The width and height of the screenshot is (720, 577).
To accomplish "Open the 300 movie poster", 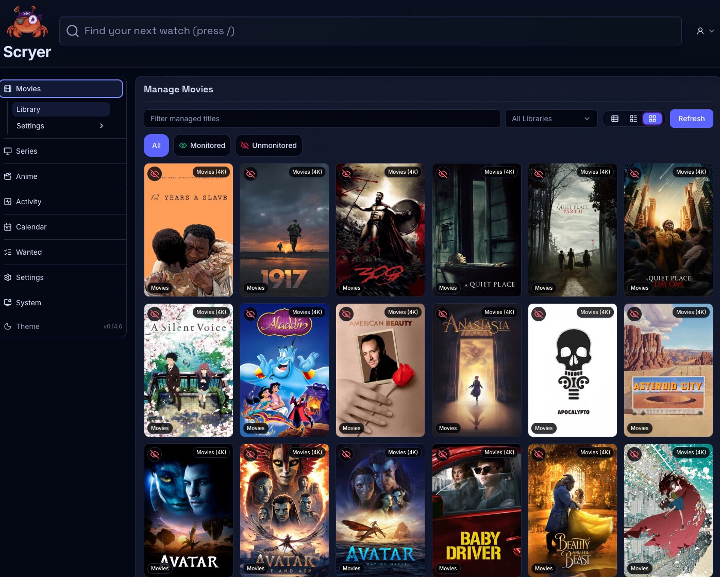I will [380, 230].
